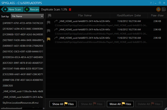Open the help question mark in title bar
This screenshot has height=110, width=167.
coord(151,3)
